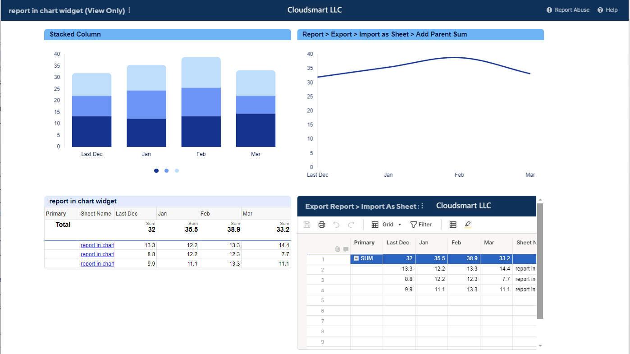630x354 pixels.
Task: Collapse the SUM parent row
Action: coord(356,259)
